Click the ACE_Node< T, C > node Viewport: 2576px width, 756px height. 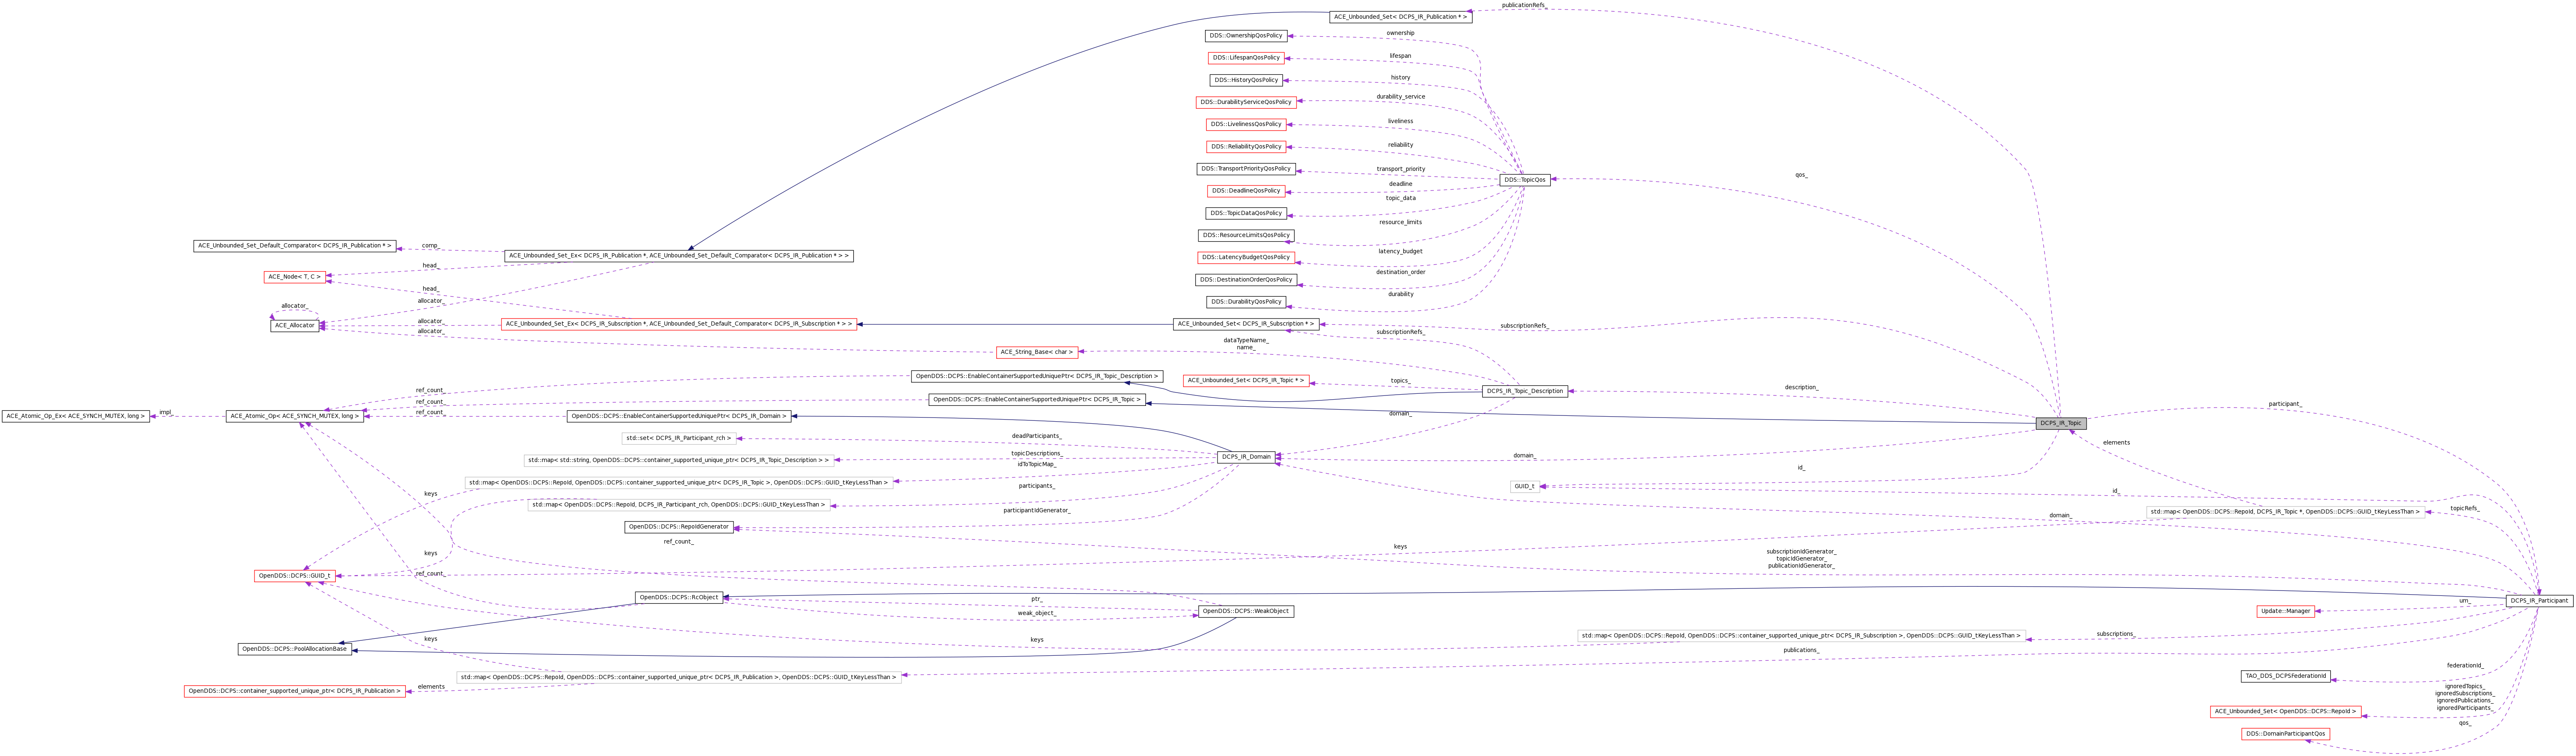coord(295,277)
